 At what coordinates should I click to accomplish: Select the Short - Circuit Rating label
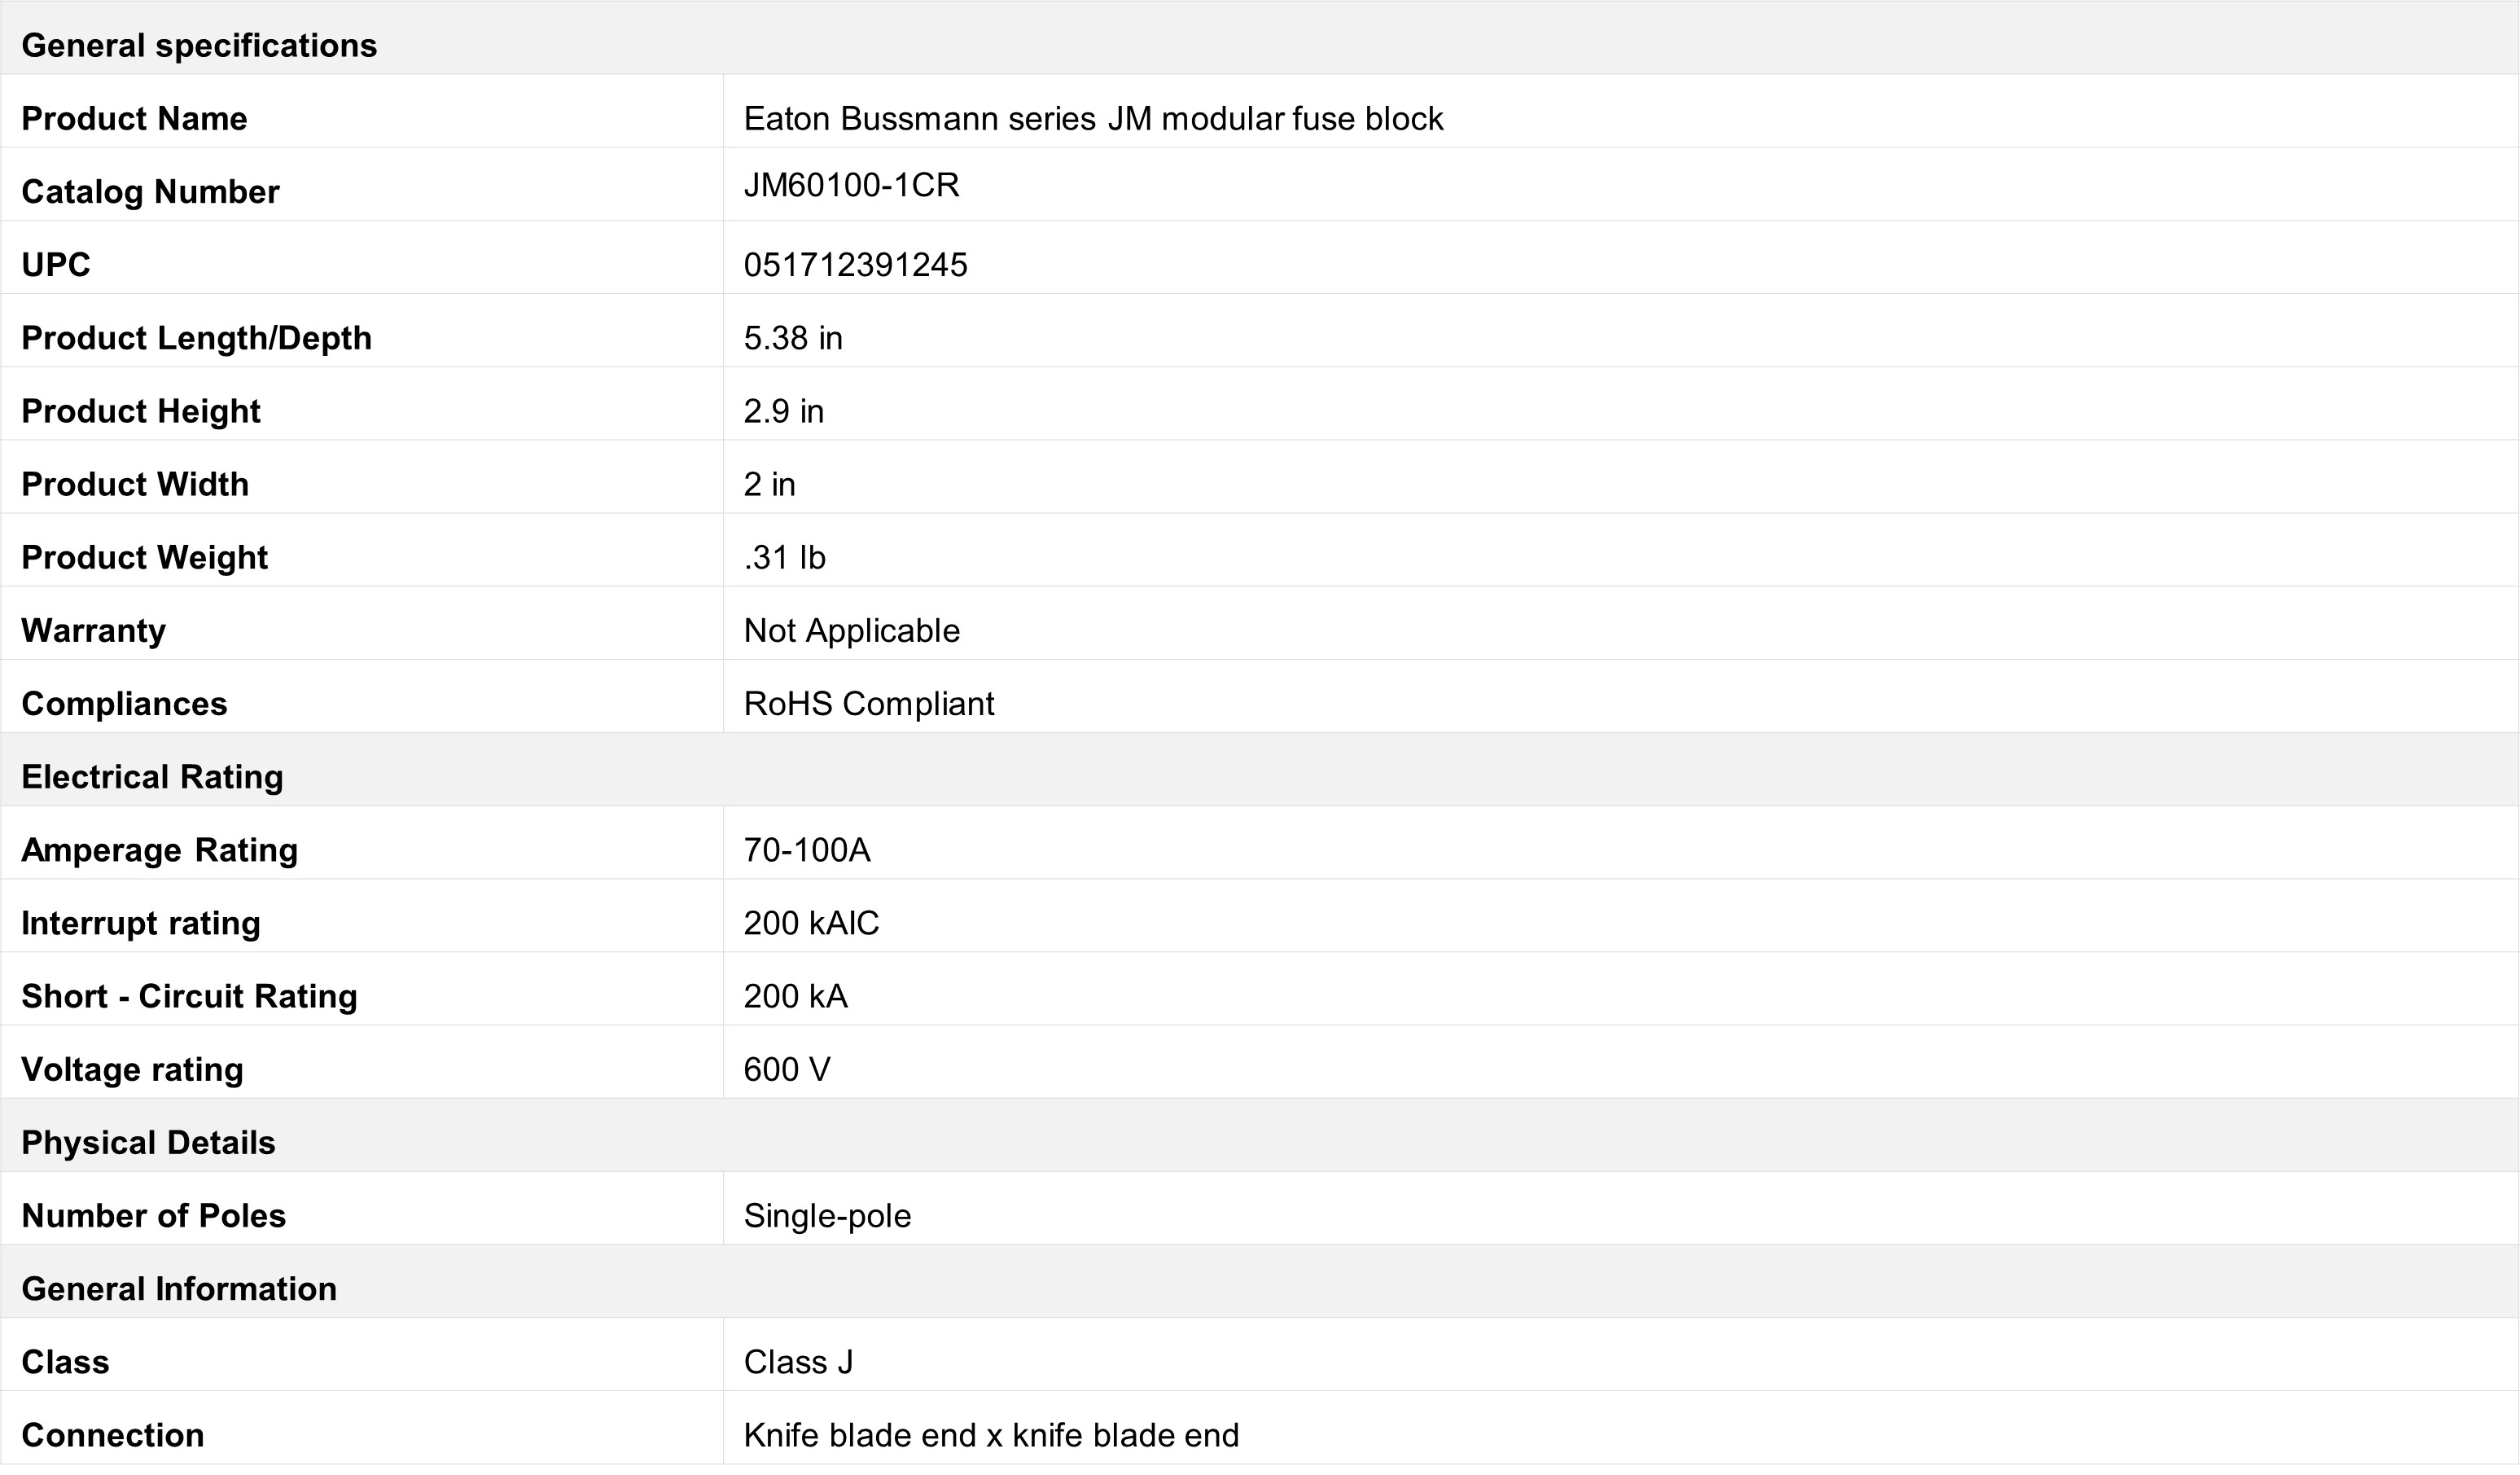point(189,996)
